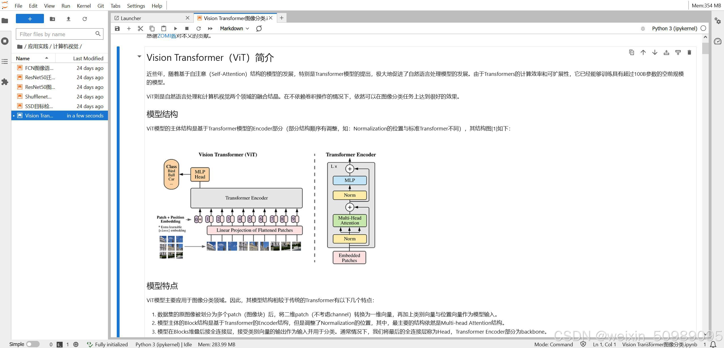Restart kernel and run all cells
This screenshot has height=348, width=724.
coord(210,29)
